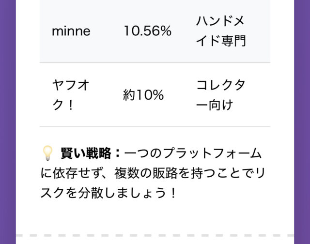Click the word スクを starting the last tip line
Image resolution: width=310 pixels, height=244 pixels.
[59, 193]
